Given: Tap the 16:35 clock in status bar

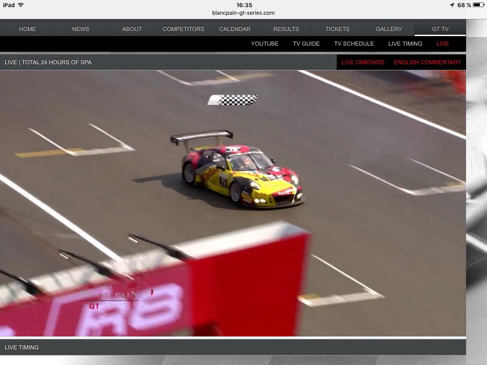Looking at the screenshot, I should point(244,5).
